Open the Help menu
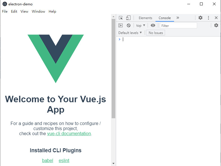221x166 pixels. (52, 12)
